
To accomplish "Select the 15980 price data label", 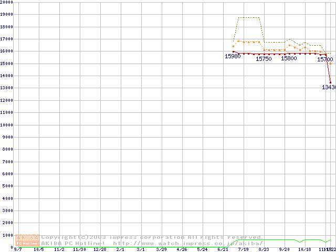I will pyautogui.click(x=233, y=56).
